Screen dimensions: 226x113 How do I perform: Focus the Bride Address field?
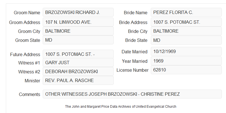pyautogui.click(x=186, y=22)
